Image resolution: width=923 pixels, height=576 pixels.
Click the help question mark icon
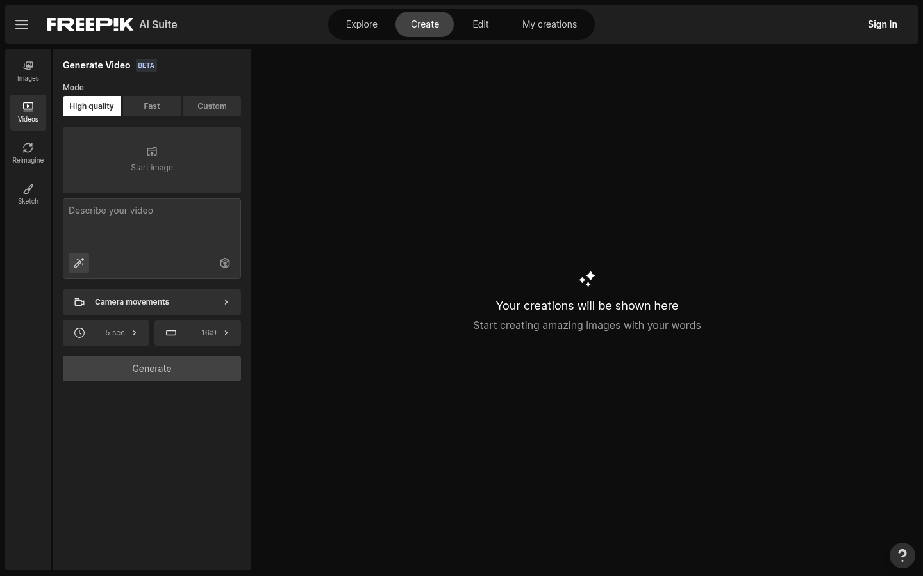pyautogui.click(x=902, y=556)
